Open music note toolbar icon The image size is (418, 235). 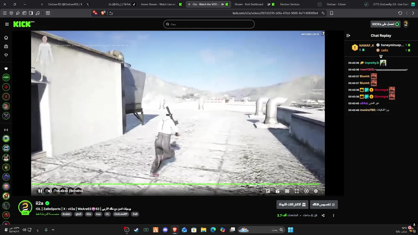(x=37, y=13)
